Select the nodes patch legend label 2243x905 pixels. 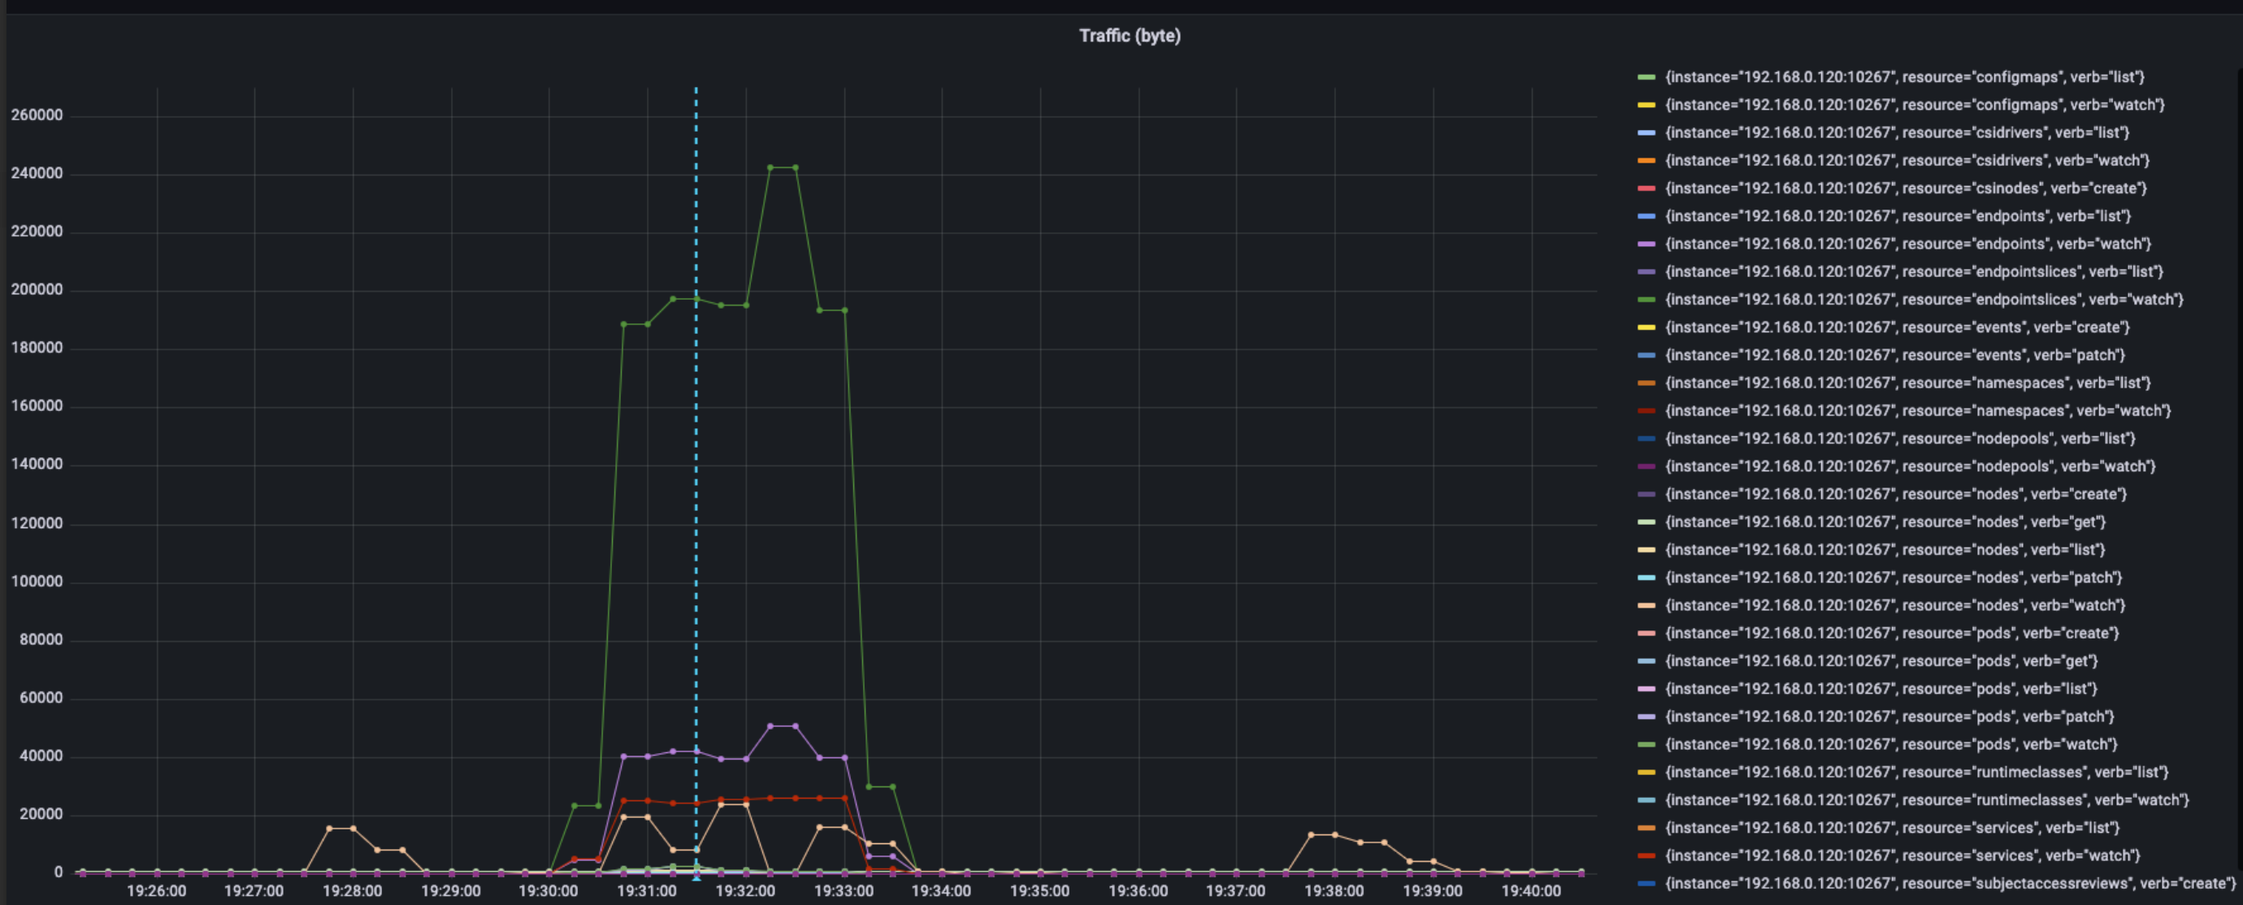point(1894,578)
